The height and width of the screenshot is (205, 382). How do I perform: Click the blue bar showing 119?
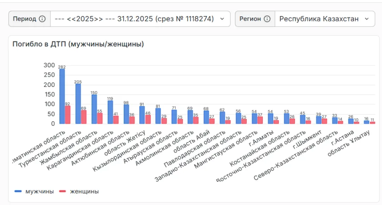pos(110,112)
